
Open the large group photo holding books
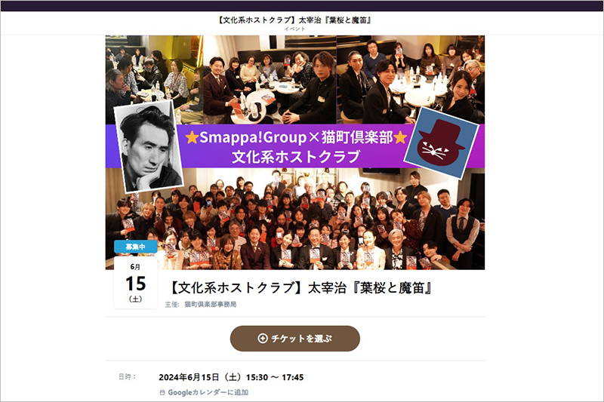(295, 219)
